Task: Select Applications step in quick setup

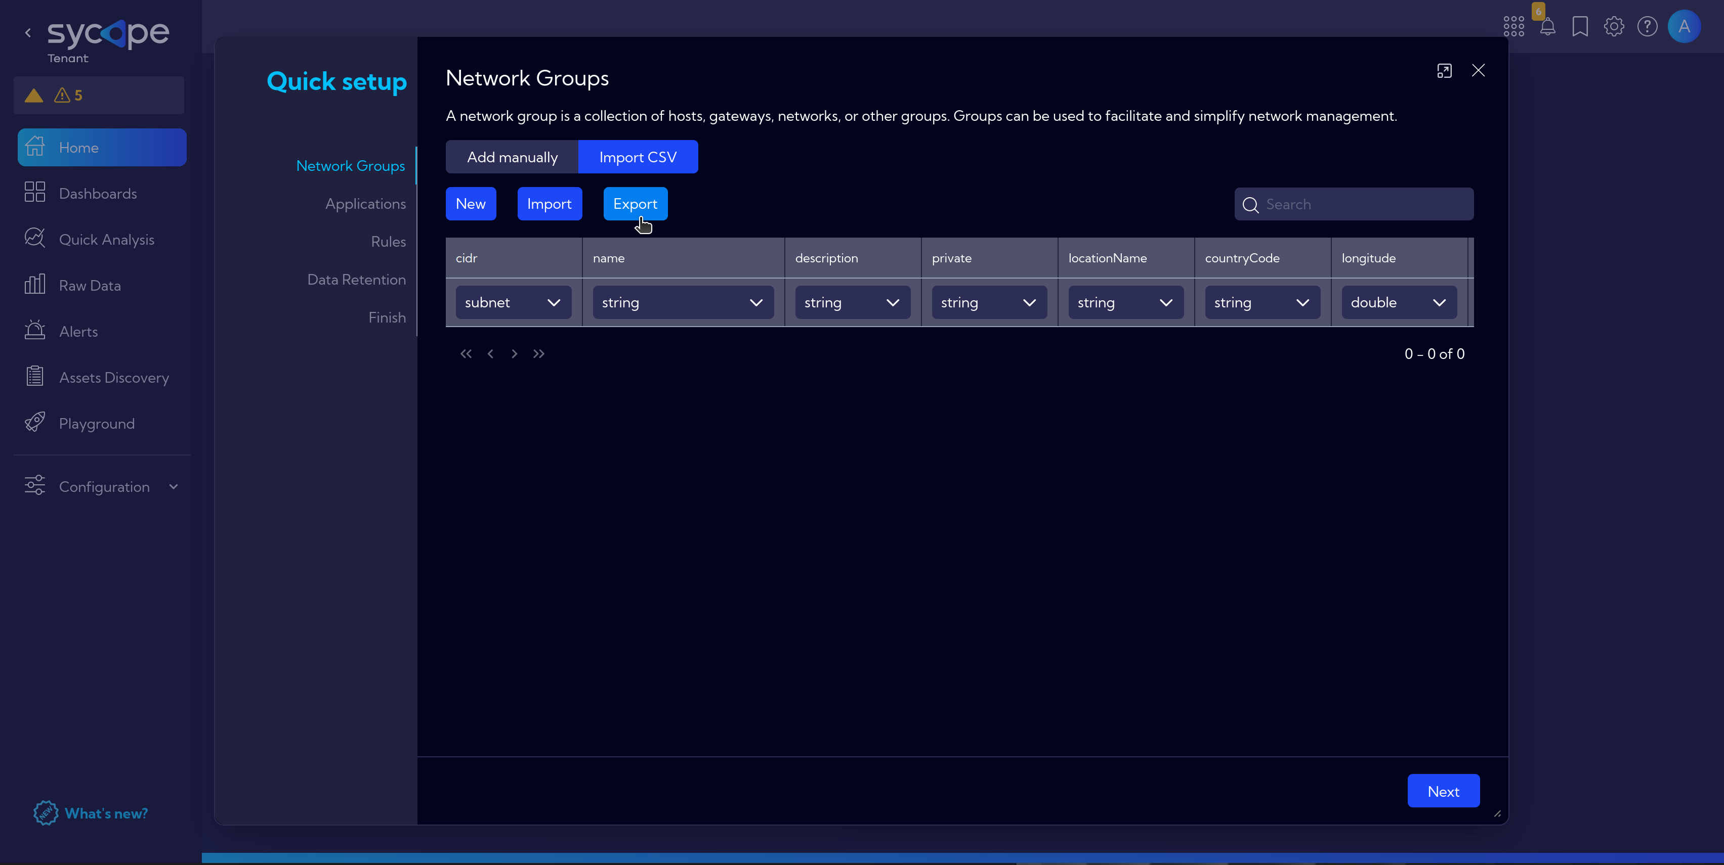Action: 366,203
